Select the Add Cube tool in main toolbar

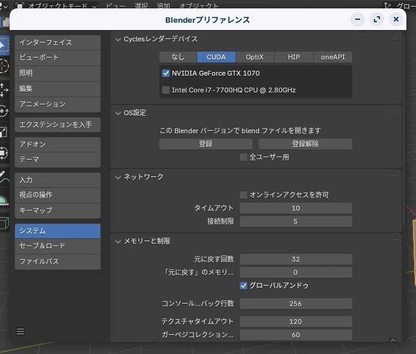pyautogui.click(x=4, y=223)
